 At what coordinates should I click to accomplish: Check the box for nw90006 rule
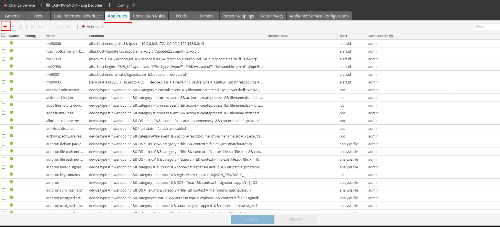[x=3, y=43]
